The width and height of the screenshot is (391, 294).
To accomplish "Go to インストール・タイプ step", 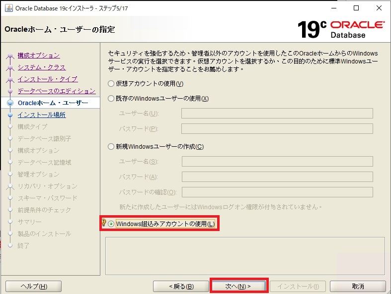I will tap(48, 79).
